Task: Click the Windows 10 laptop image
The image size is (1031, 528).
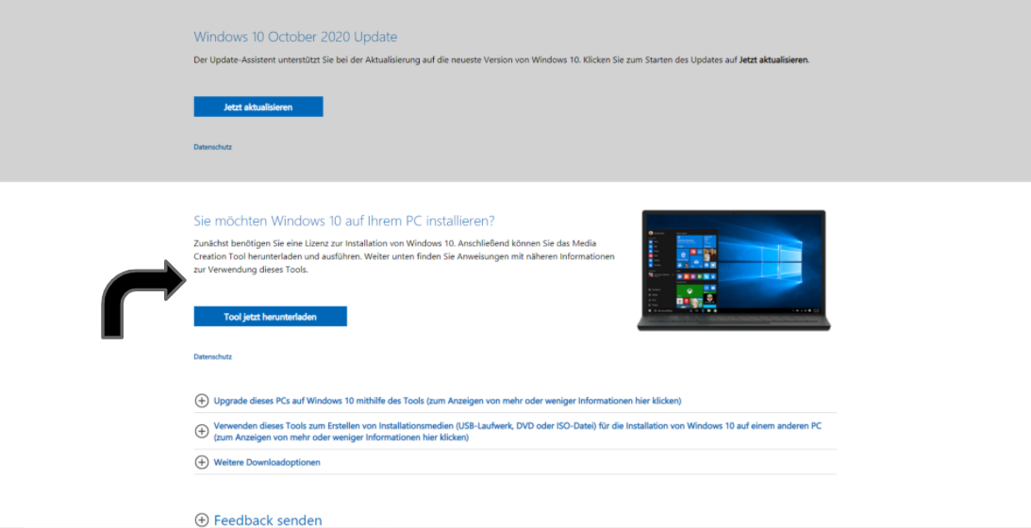Action: point(734,271)
